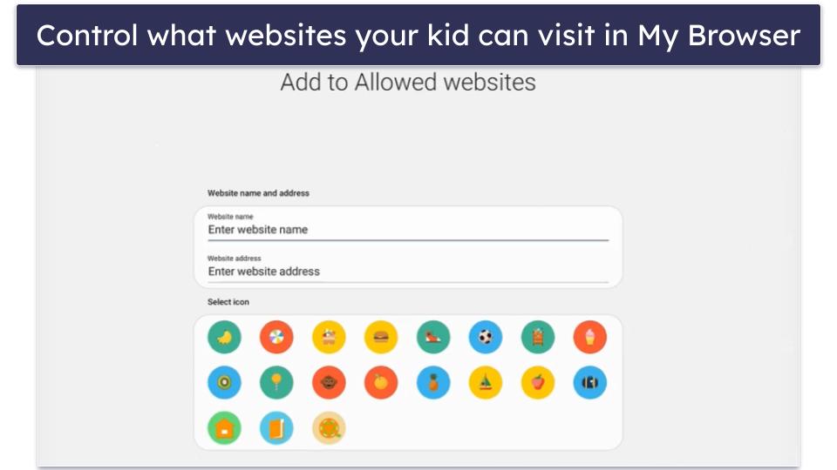Choose the lollipop icon

[276, 382]
